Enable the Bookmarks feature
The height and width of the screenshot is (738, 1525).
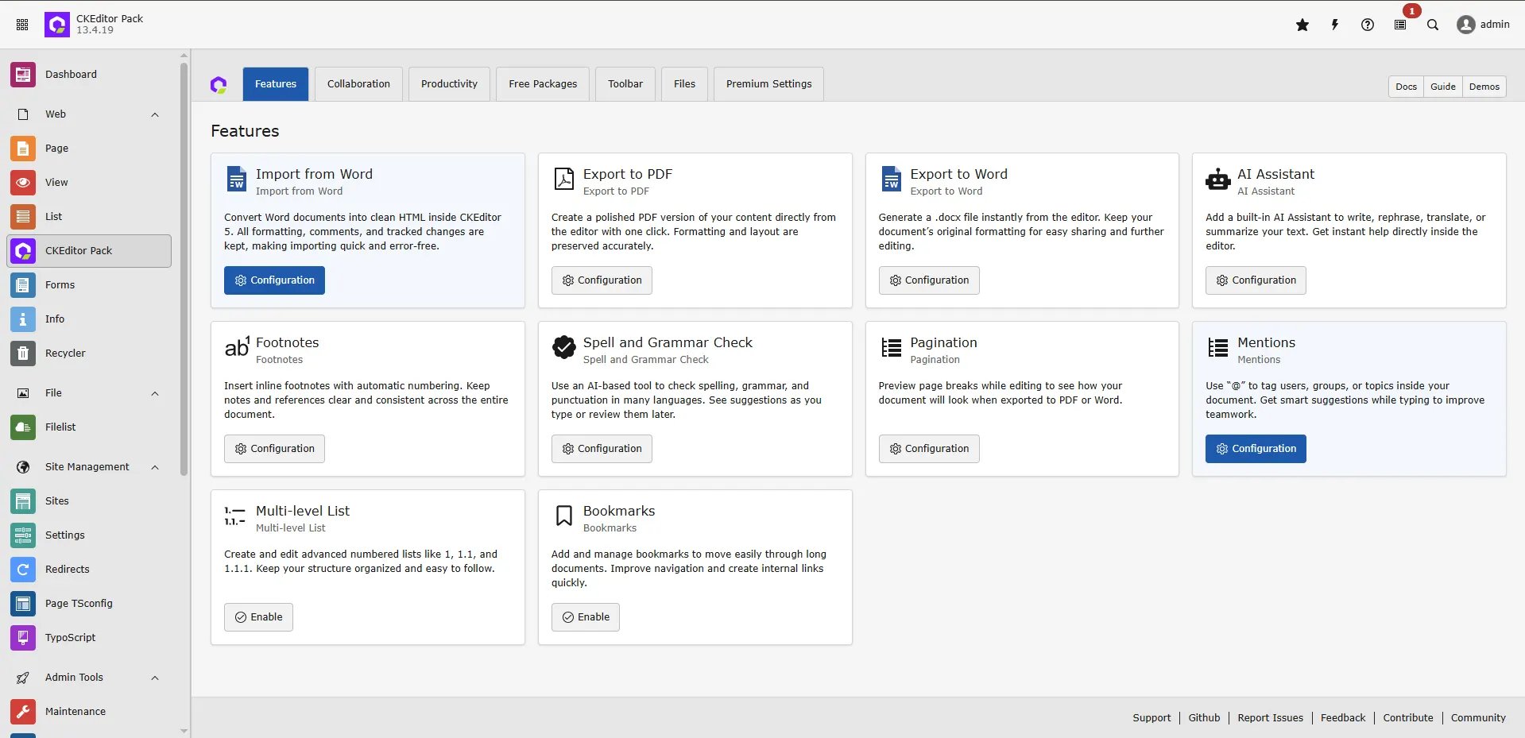tap(586, 617)
